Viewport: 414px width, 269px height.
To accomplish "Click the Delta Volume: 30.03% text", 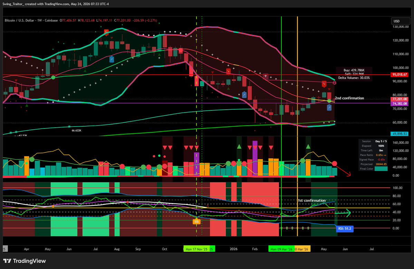I will pyautogui.click(x=354, y=78).
